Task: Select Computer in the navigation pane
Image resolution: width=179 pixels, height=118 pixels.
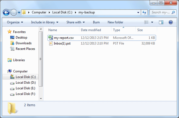Action: tap(20, 71)
